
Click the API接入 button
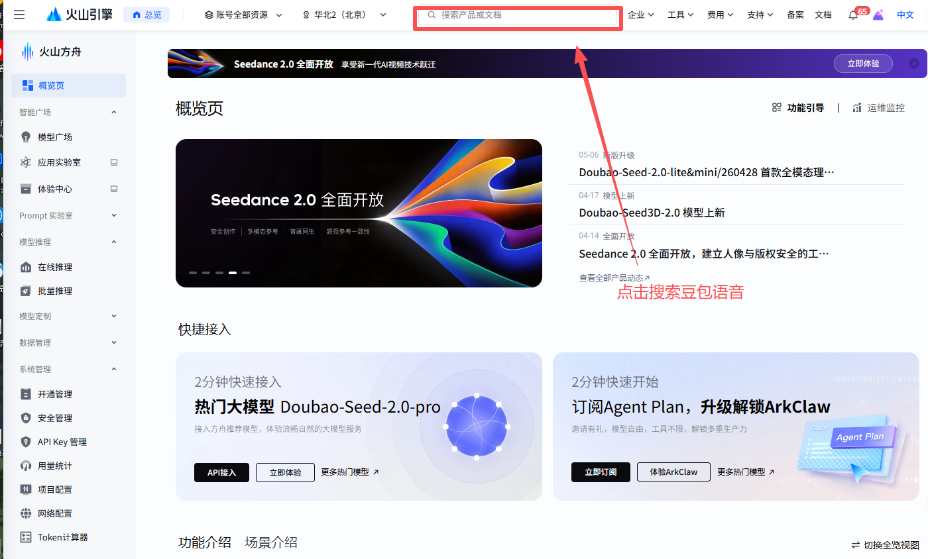point(221,472)
